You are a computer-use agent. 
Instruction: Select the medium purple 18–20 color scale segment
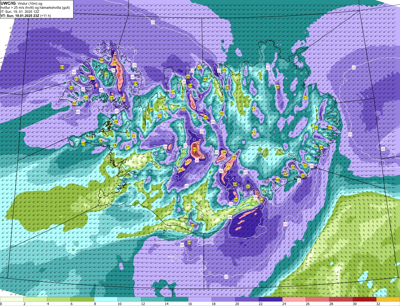tap(223, 299)
